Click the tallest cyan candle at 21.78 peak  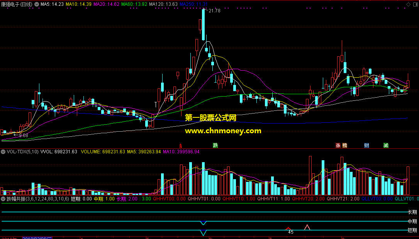pyautogui.click(x=204, y=25)
